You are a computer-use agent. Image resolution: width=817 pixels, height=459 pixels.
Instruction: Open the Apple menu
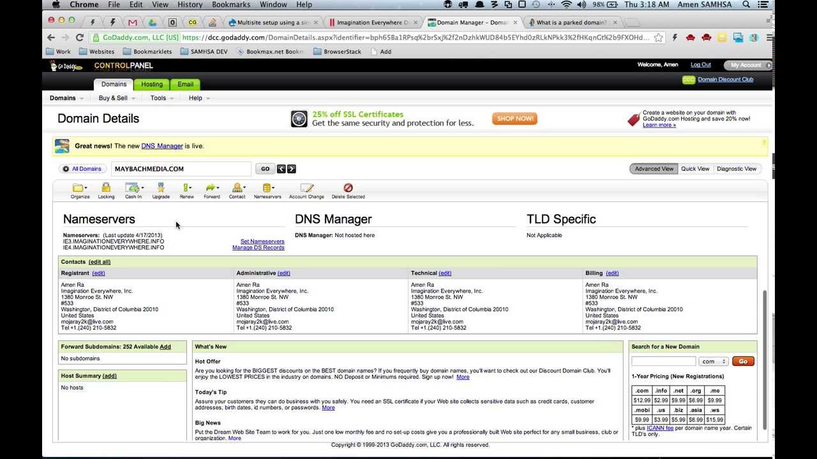tap(56, 4)
